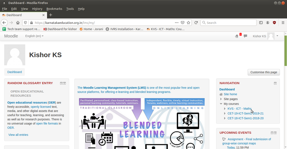Go back with the browser back arrow
Image resolution: width=287 pixels, height=149 pixels.
[4, 23]
